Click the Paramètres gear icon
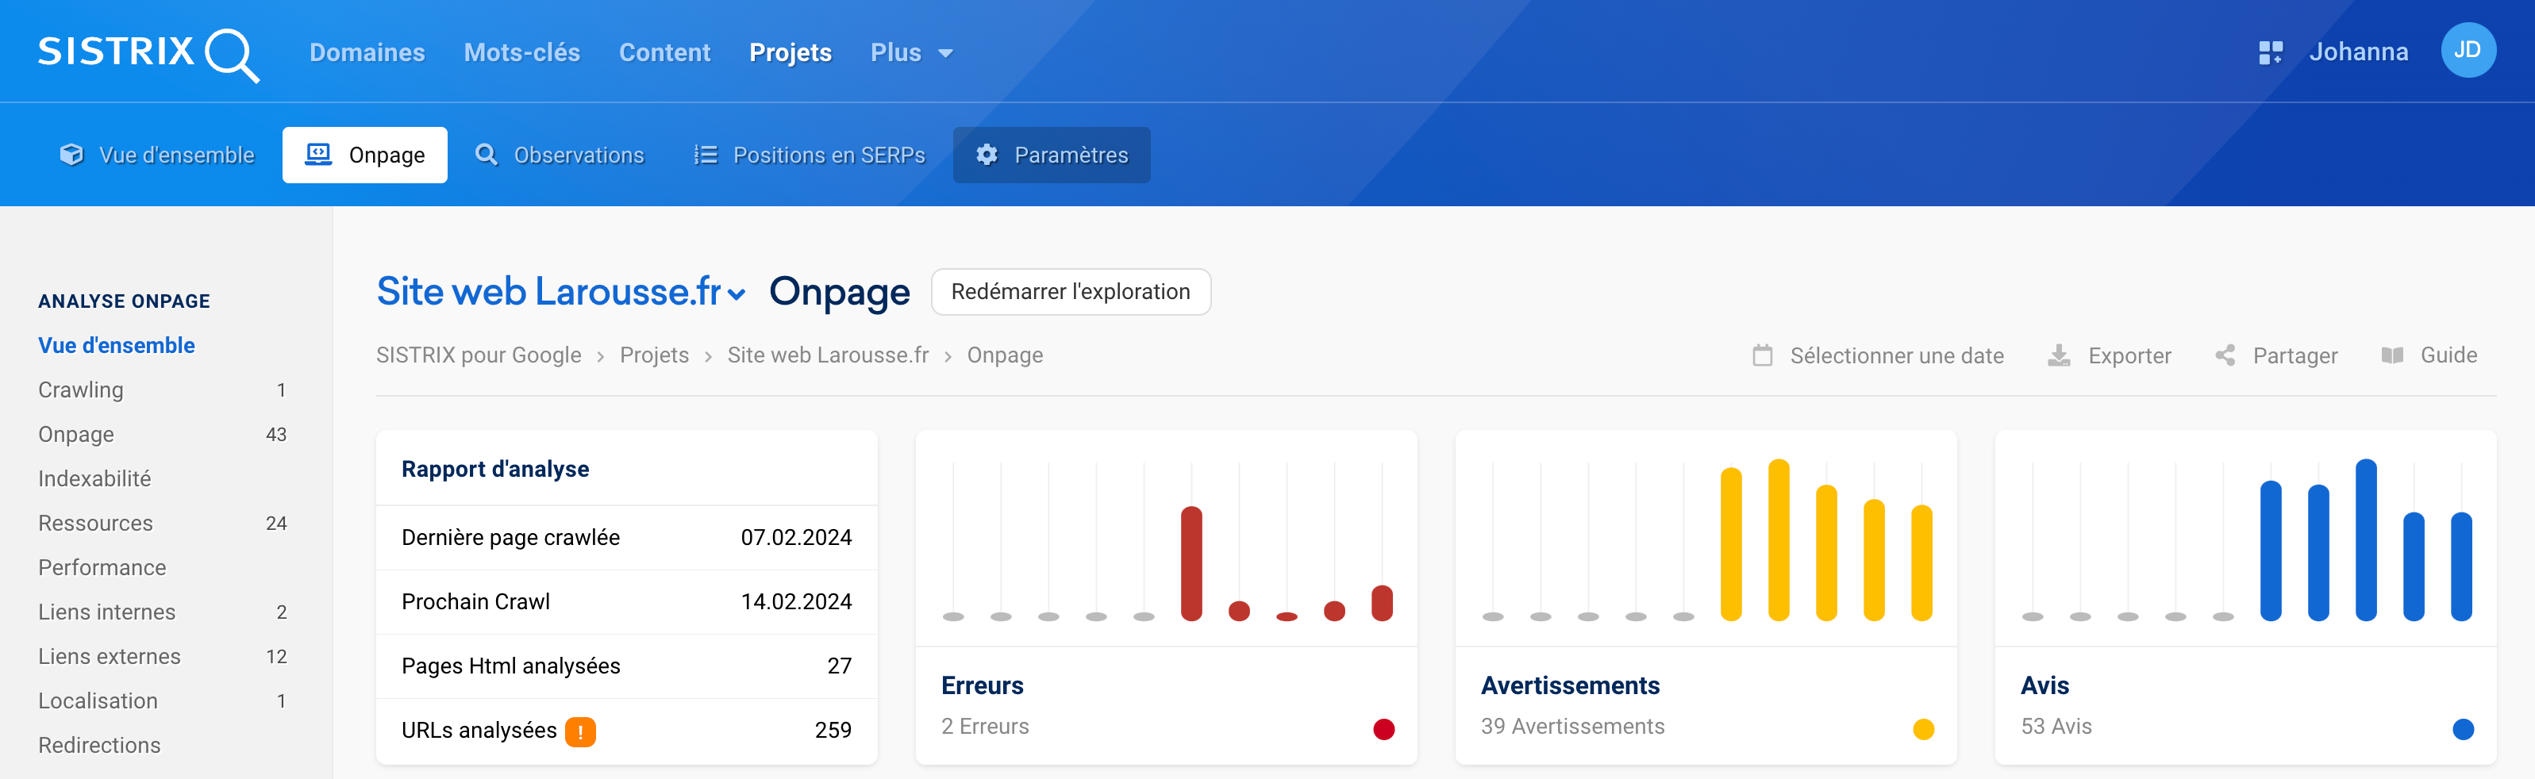The height and width of the screenshot is (779, 2535). (987, 155)
